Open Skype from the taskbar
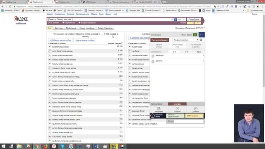The image size is (265, 149). (x=63, y=146)
